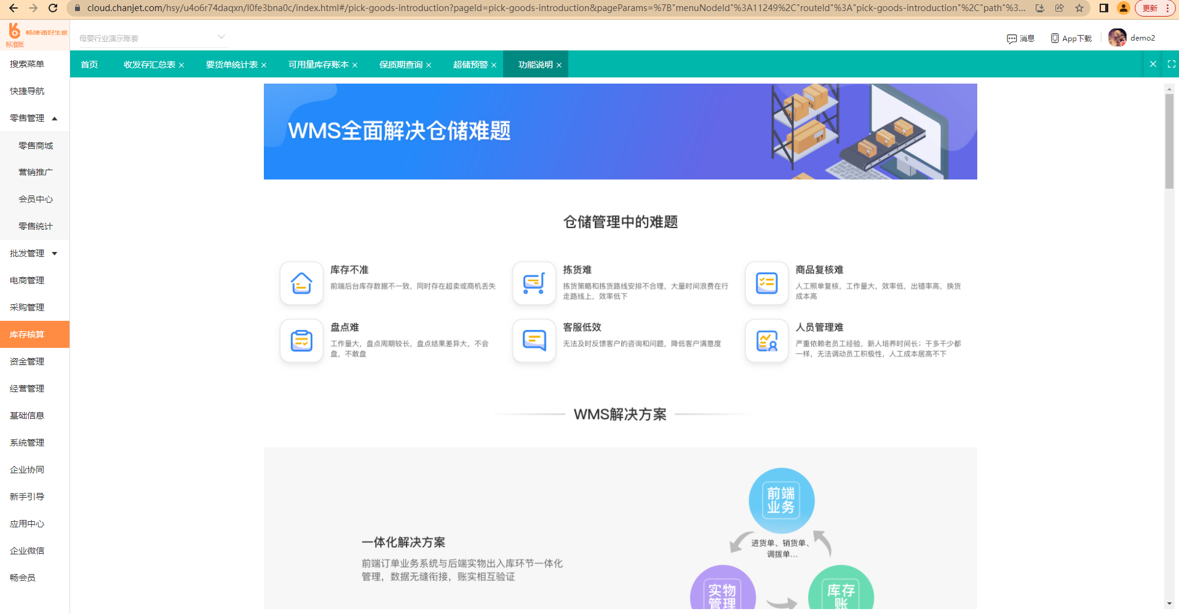Click the 消息 message icon
This screenshot has height=614, width=1179.
(1012, 37)
